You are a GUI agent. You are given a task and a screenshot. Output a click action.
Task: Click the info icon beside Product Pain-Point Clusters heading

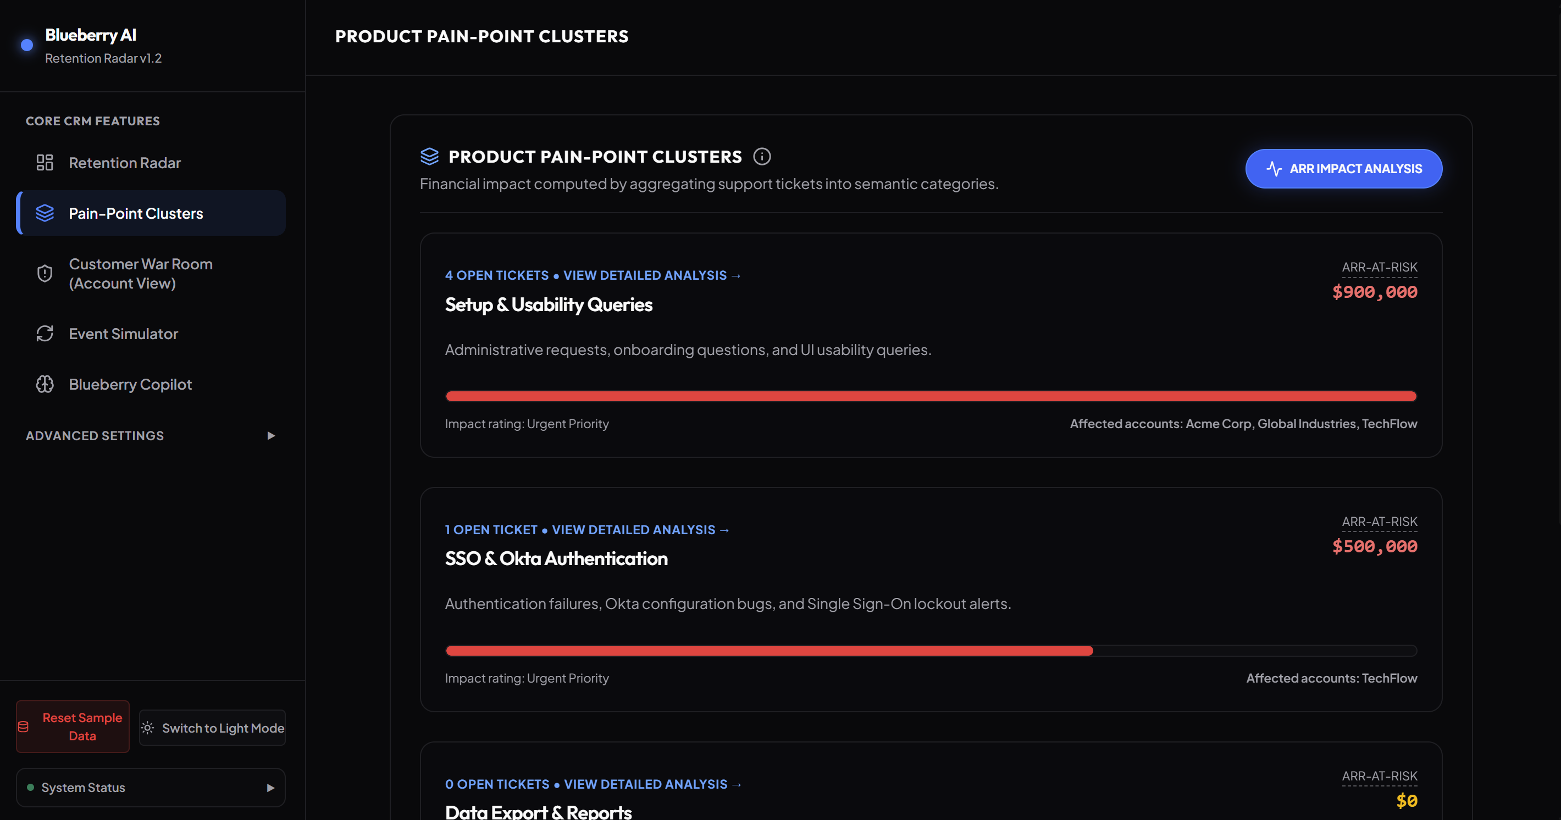762,157
